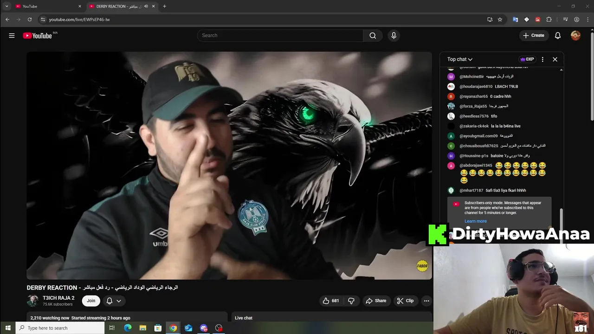Screen dimensions: 594x334
Task: Open a new browser tab
Action: pos(164,6)
